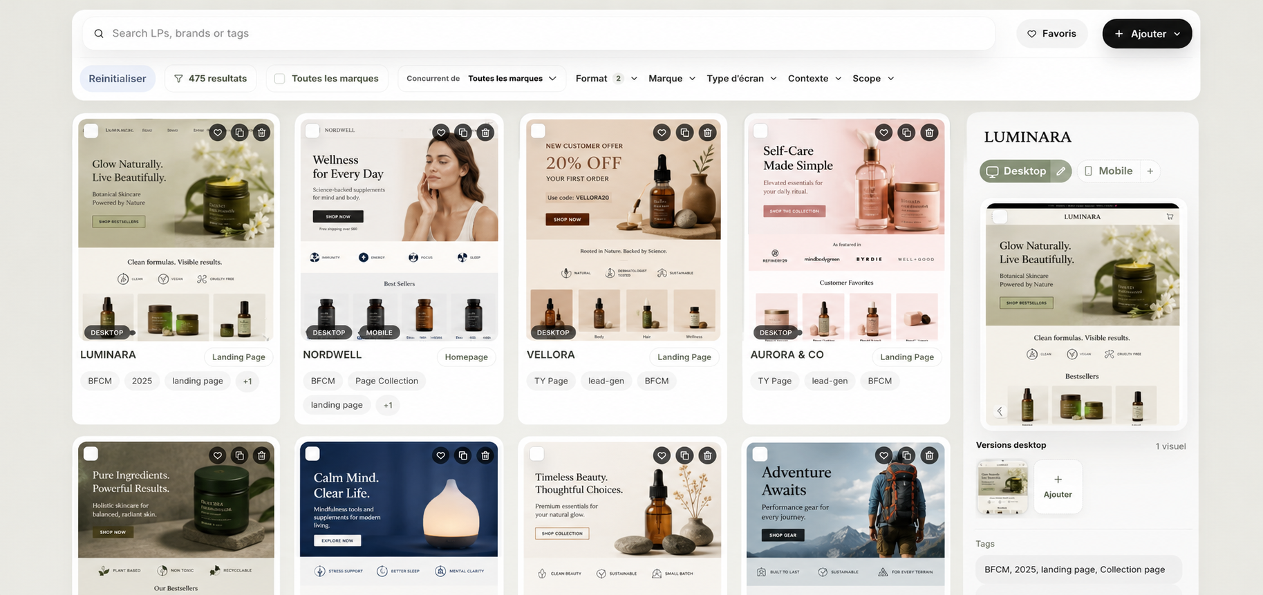Screen dimensions: 1263x595
Task: Favorite the Calm Mind card
Action: pos(441,455)
